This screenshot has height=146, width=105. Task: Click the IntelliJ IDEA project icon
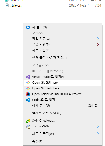click(x=28, y=94)
